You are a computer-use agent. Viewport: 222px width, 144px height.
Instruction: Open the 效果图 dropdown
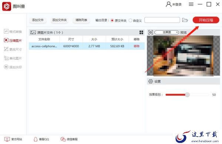[x=166, y=32]
